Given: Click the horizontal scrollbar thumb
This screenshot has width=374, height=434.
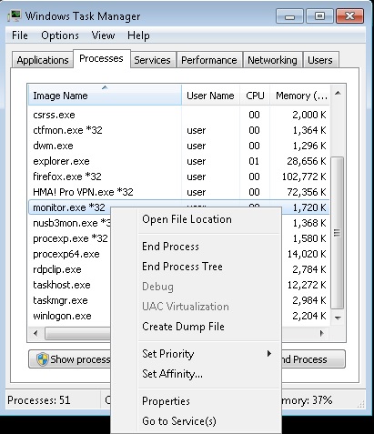Looking at the screenshot, I should (x=77, y=333).
